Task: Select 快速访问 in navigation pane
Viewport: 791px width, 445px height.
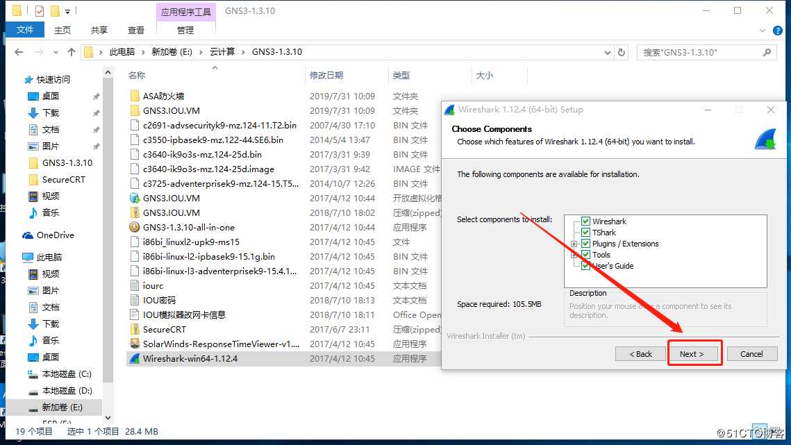Action: [x=53, y=79]
